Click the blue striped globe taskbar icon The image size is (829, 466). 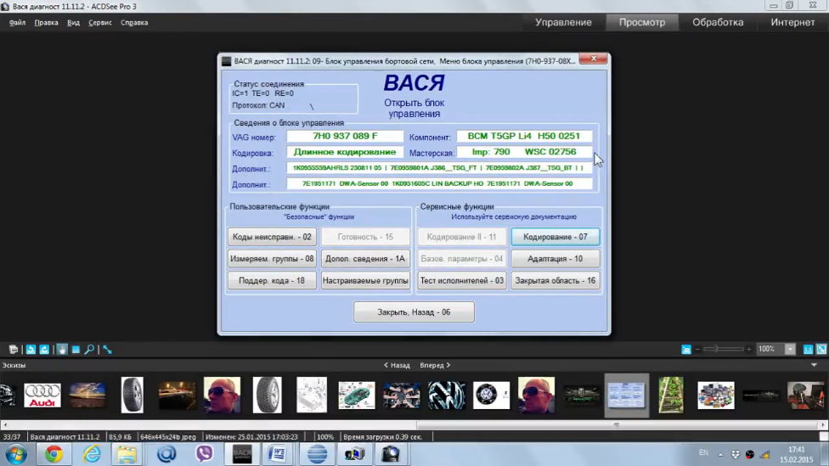point(317,454)
